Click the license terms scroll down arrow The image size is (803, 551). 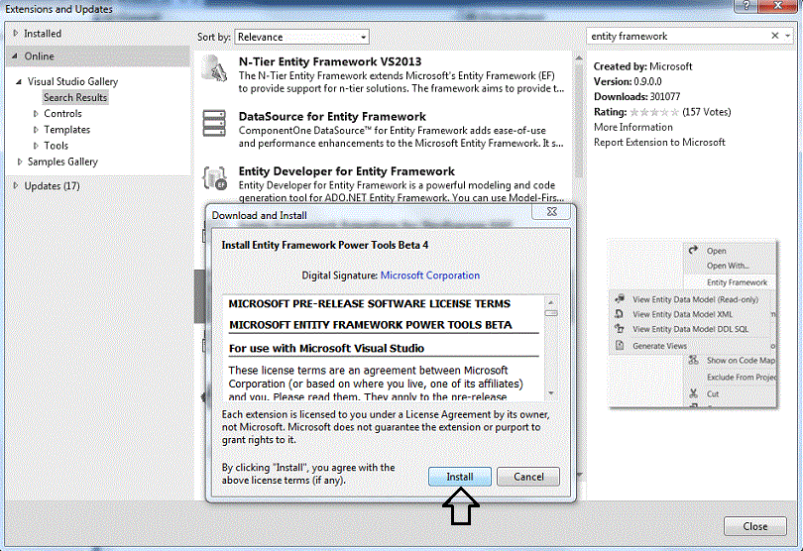click(x=551, y=393)
